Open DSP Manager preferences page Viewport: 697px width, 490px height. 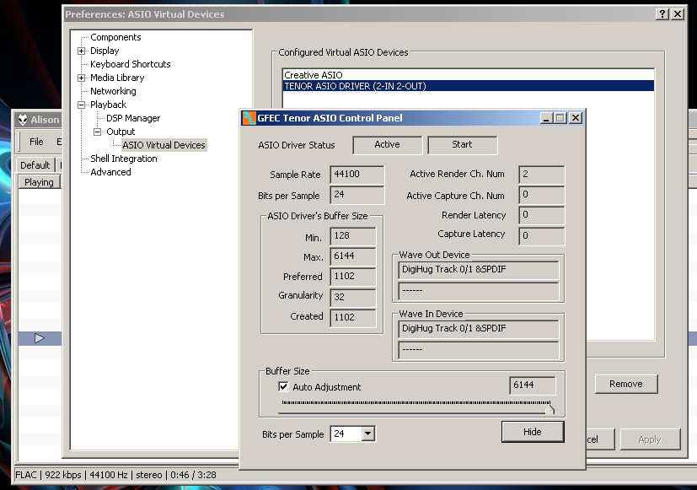tap(133, 118)
